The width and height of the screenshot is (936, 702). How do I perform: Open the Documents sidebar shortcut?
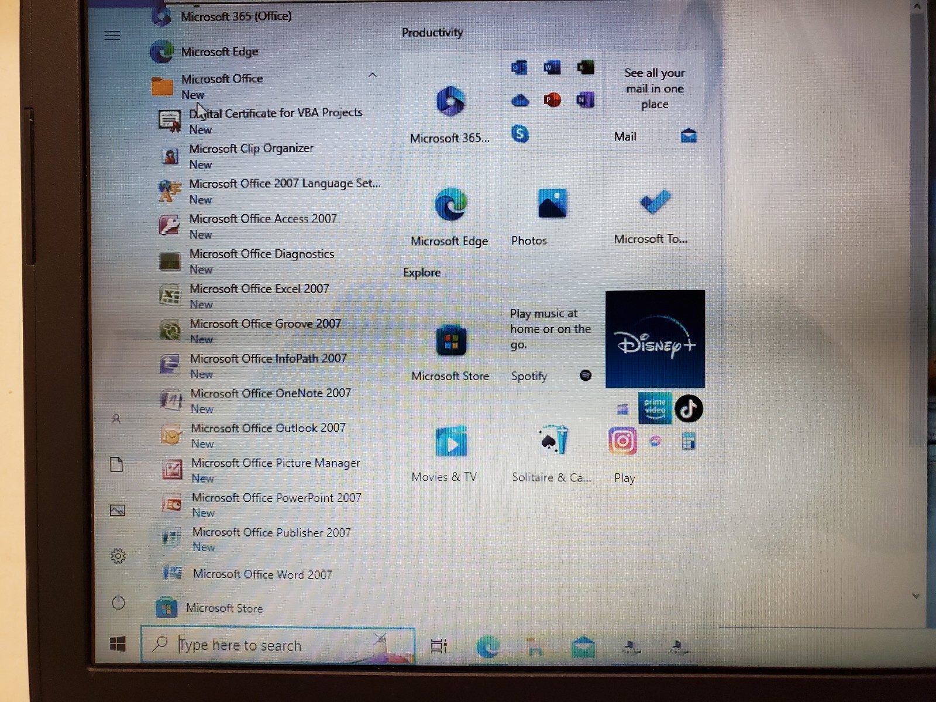pos(117,465)
